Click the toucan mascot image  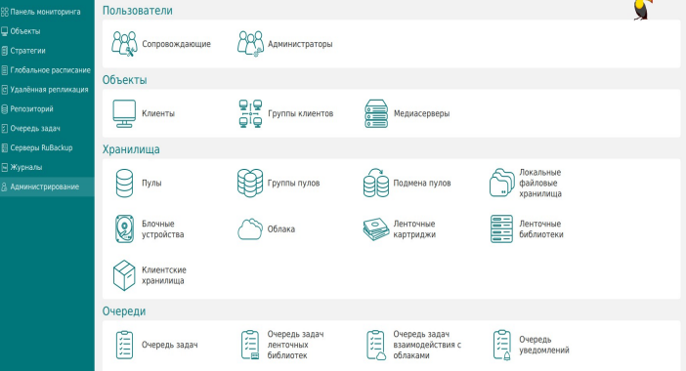pos(642,10)
